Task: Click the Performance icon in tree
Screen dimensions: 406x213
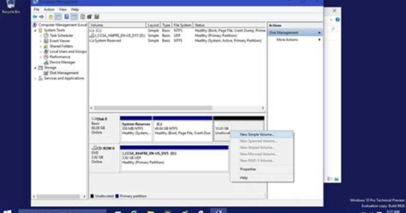Action: point(46,57)
